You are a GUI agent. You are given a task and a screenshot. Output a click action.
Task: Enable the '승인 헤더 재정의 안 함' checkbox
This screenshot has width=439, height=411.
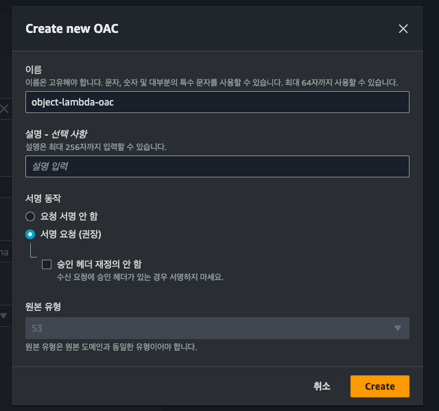[47, 264]
